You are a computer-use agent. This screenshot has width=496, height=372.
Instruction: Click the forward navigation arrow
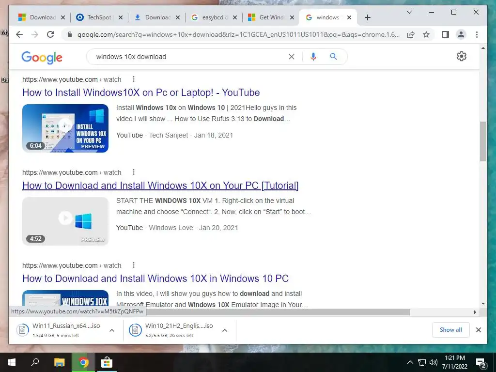coord(35,34)
